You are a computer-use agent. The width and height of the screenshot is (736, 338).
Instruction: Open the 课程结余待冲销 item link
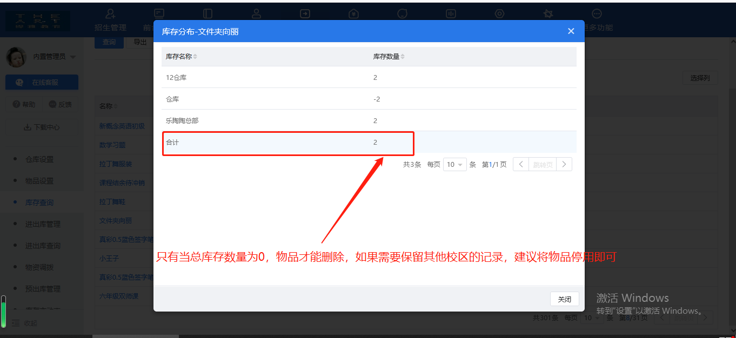122,182
